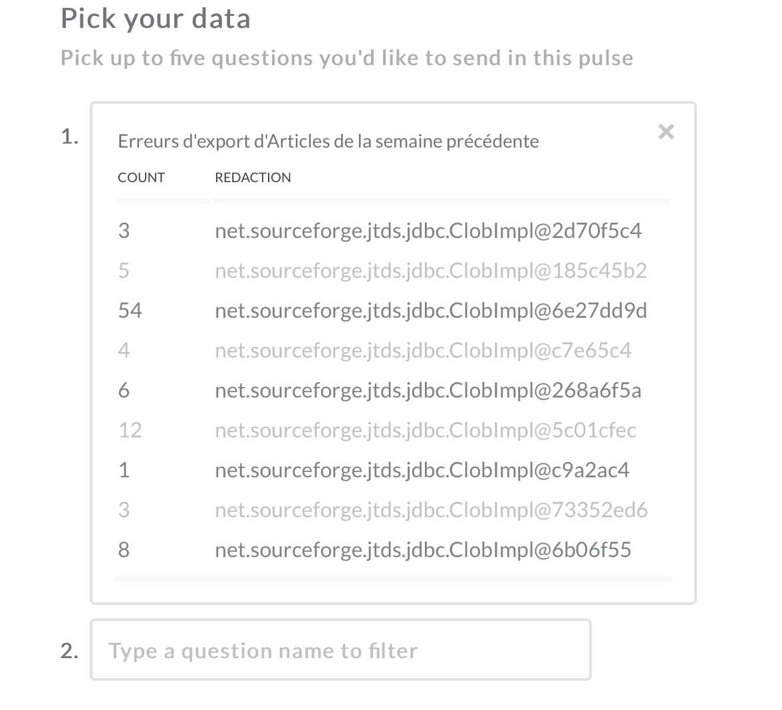This screenshot has width=782, height=710.
Task: Click the 'Pick your data' heading
Action: [x=156, y=18]
